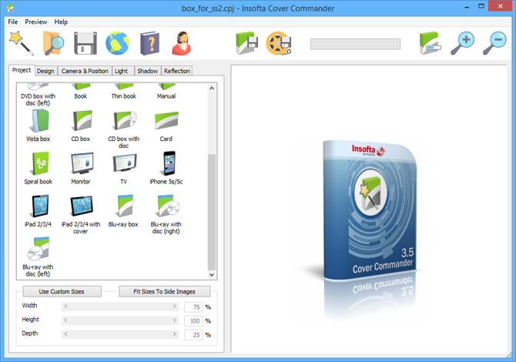The height and width of the screenshot is (362, 516).
Task: Click the Width slider track
Action: (x=122, y=307)
